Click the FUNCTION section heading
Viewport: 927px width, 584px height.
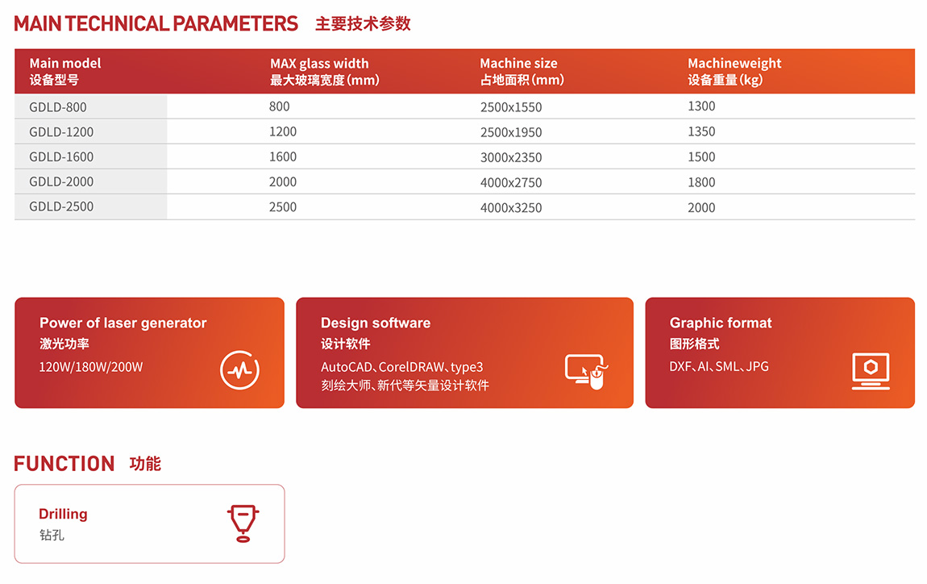tap(64, 464)
